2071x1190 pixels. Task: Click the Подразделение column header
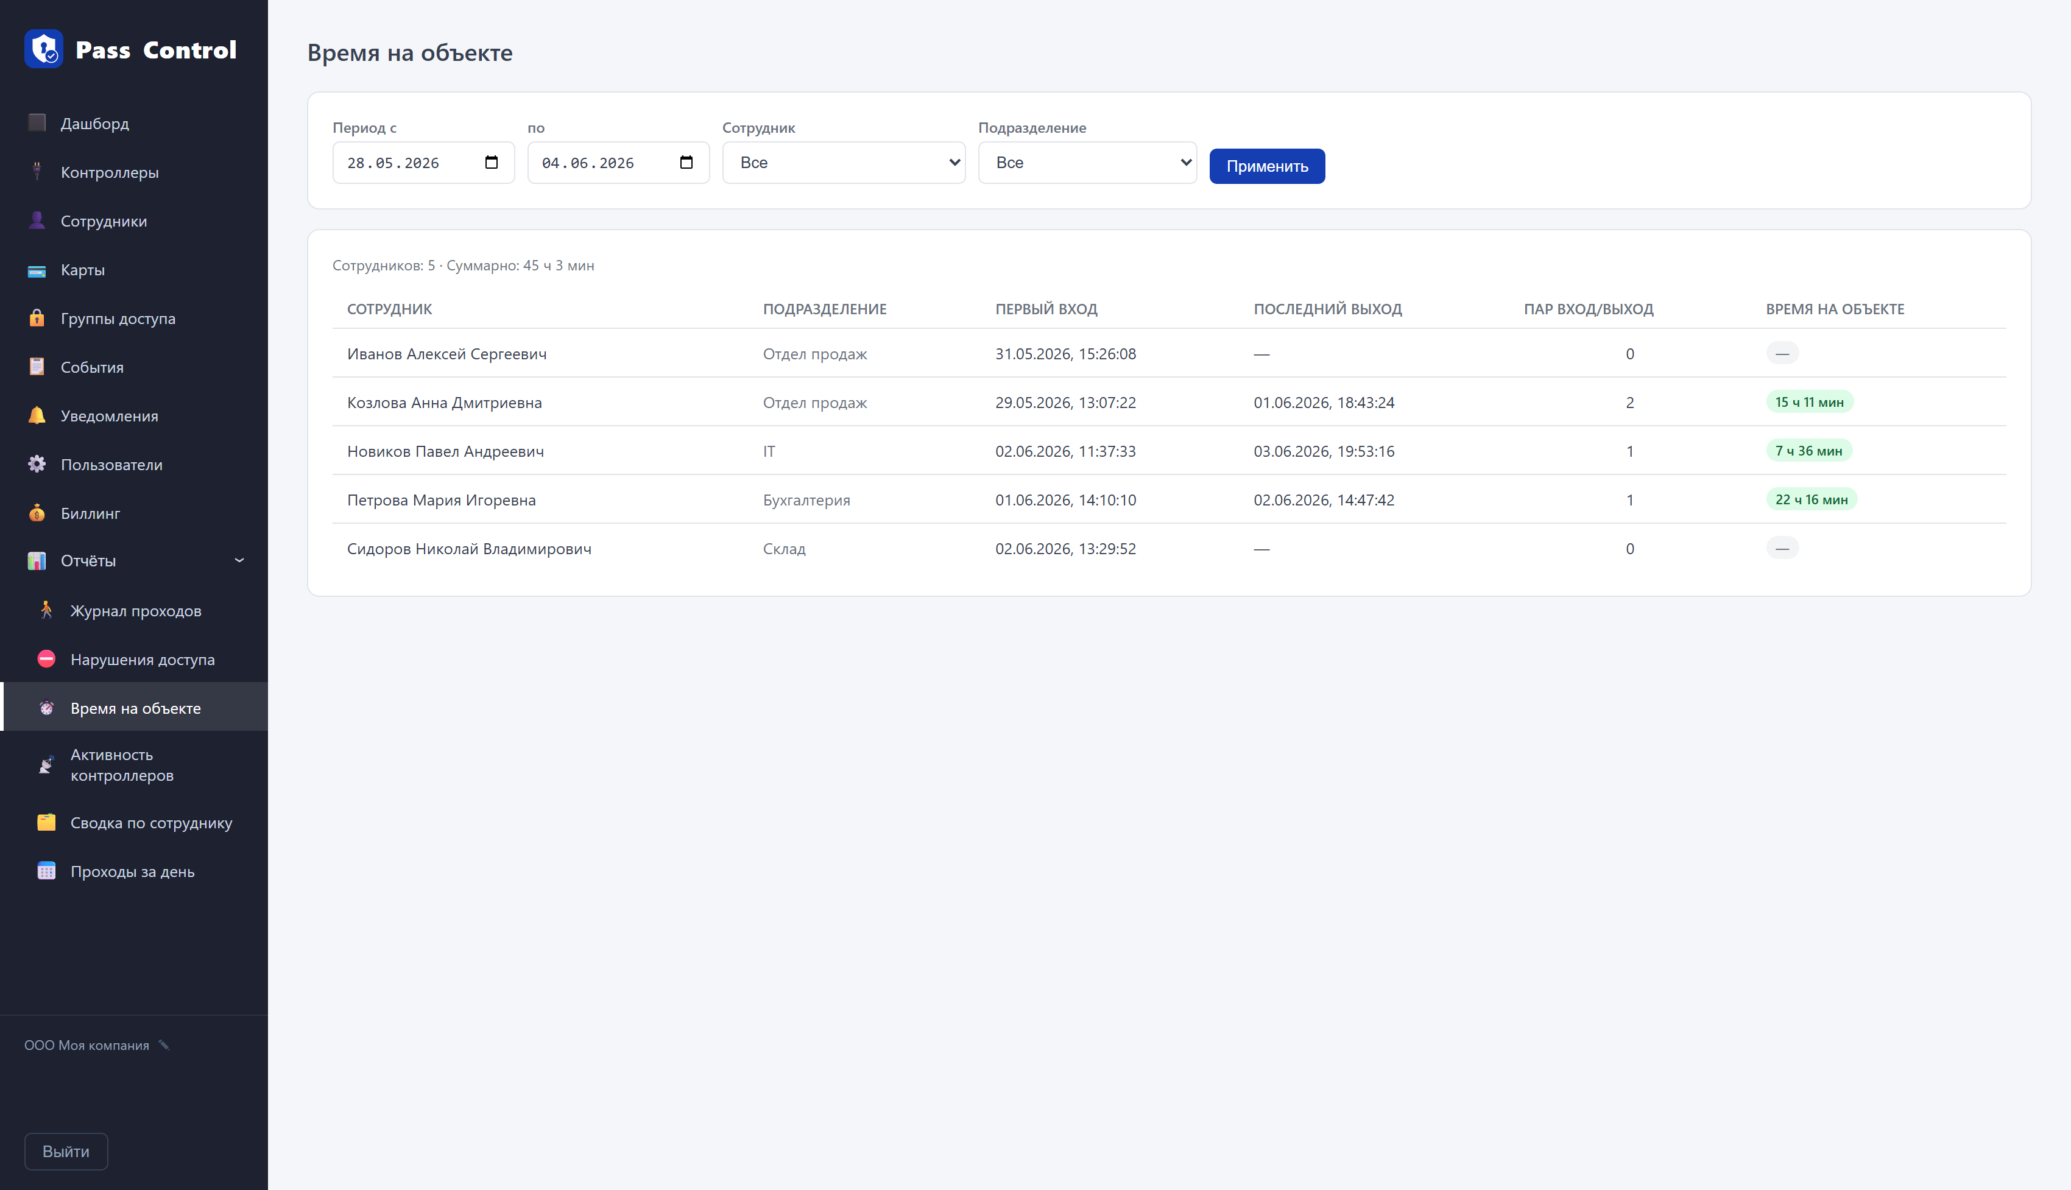point(825,309)
